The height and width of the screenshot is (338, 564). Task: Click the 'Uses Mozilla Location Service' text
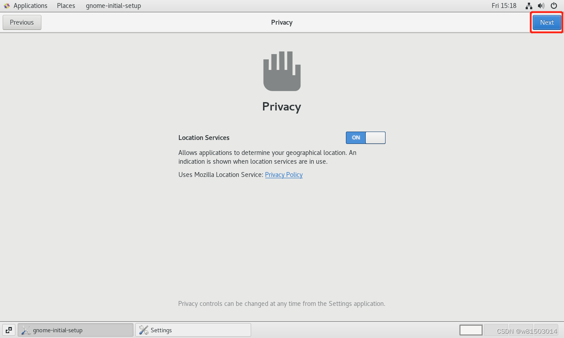[221, 175]
